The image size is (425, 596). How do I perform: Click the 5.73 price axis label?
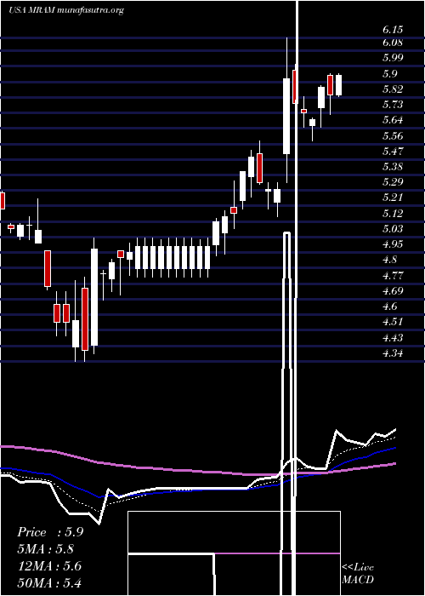click(393, 104)
